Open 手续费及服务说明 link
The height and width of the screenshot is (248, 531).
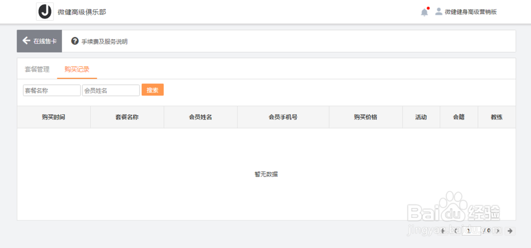tap(104, 42)
